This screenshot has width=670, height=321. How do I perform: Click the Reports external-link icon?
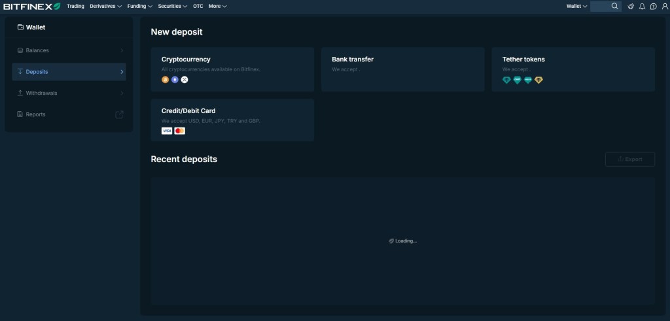point(120,114)
